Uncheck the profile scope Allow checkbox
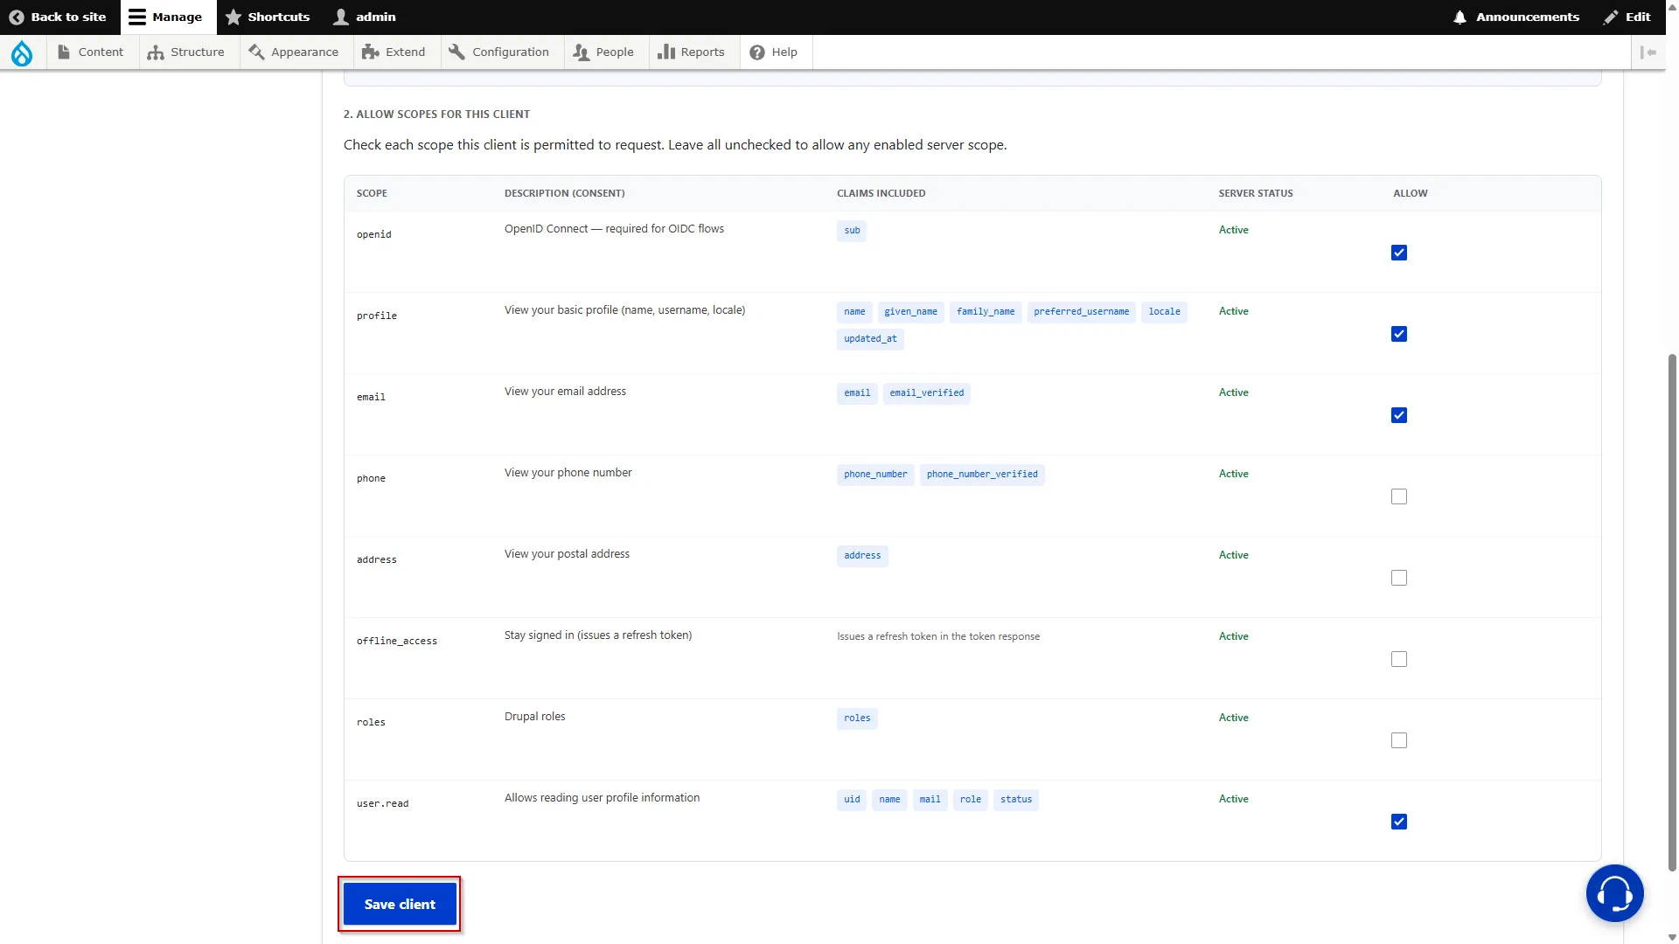 (1399, 334)
